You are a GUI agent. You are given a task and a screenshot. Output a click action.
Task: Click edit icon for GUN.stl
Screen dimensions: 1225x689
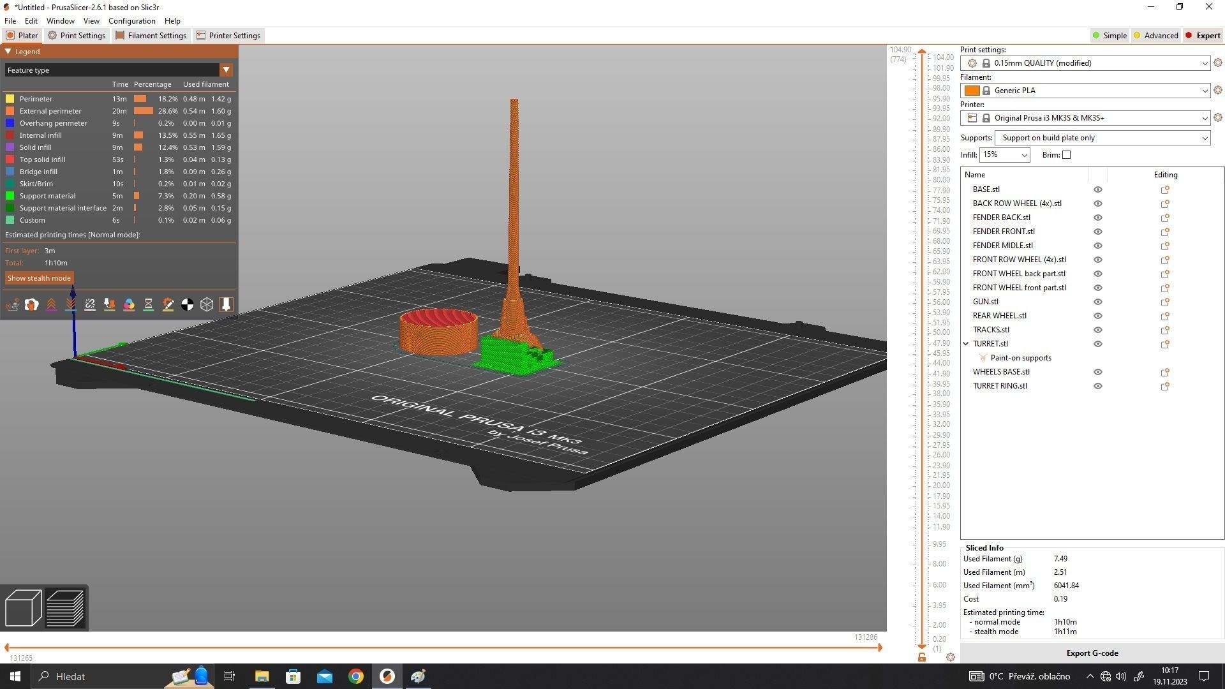point(1165,302)
